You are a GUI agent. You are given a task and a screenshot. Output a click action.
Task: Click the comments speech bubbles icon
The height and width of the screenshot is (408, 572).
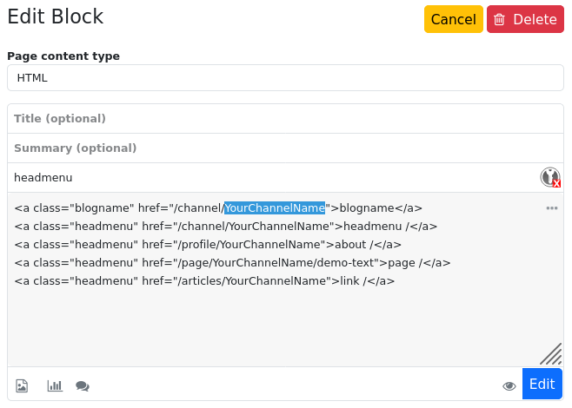coord(83,385)
